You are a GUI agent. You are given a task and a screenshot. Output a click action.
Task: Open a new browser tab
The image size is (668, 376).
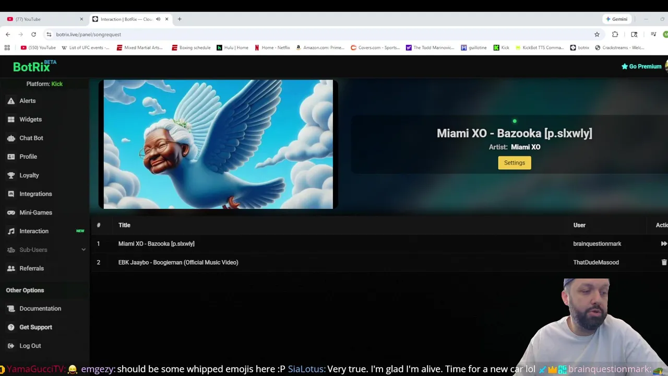180,19
